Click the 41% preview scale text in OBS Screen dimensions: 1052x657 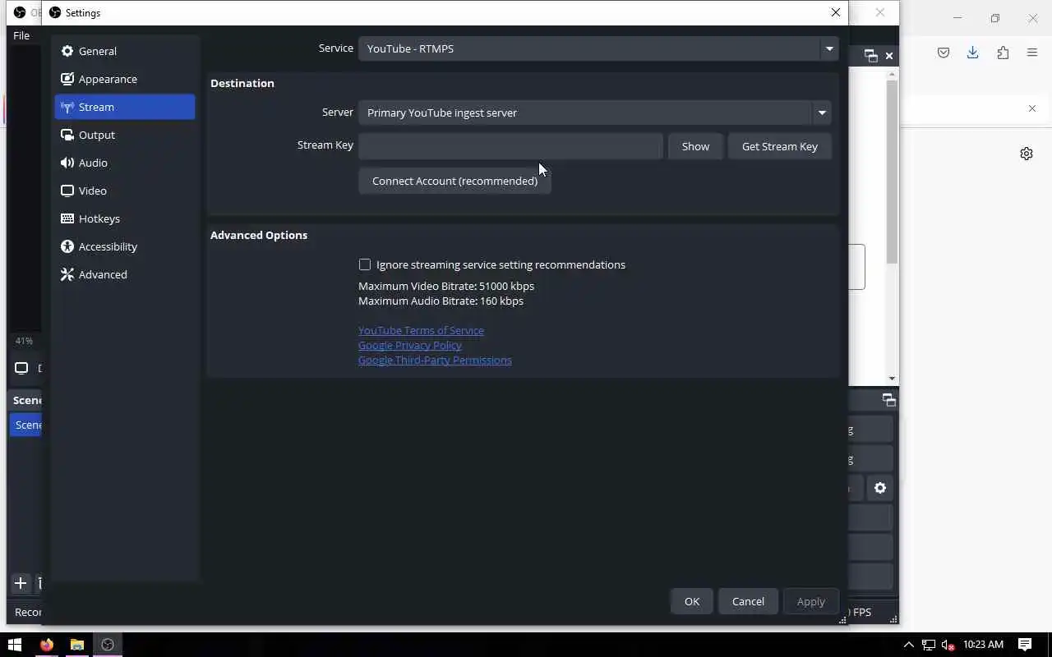click(24, 341)
